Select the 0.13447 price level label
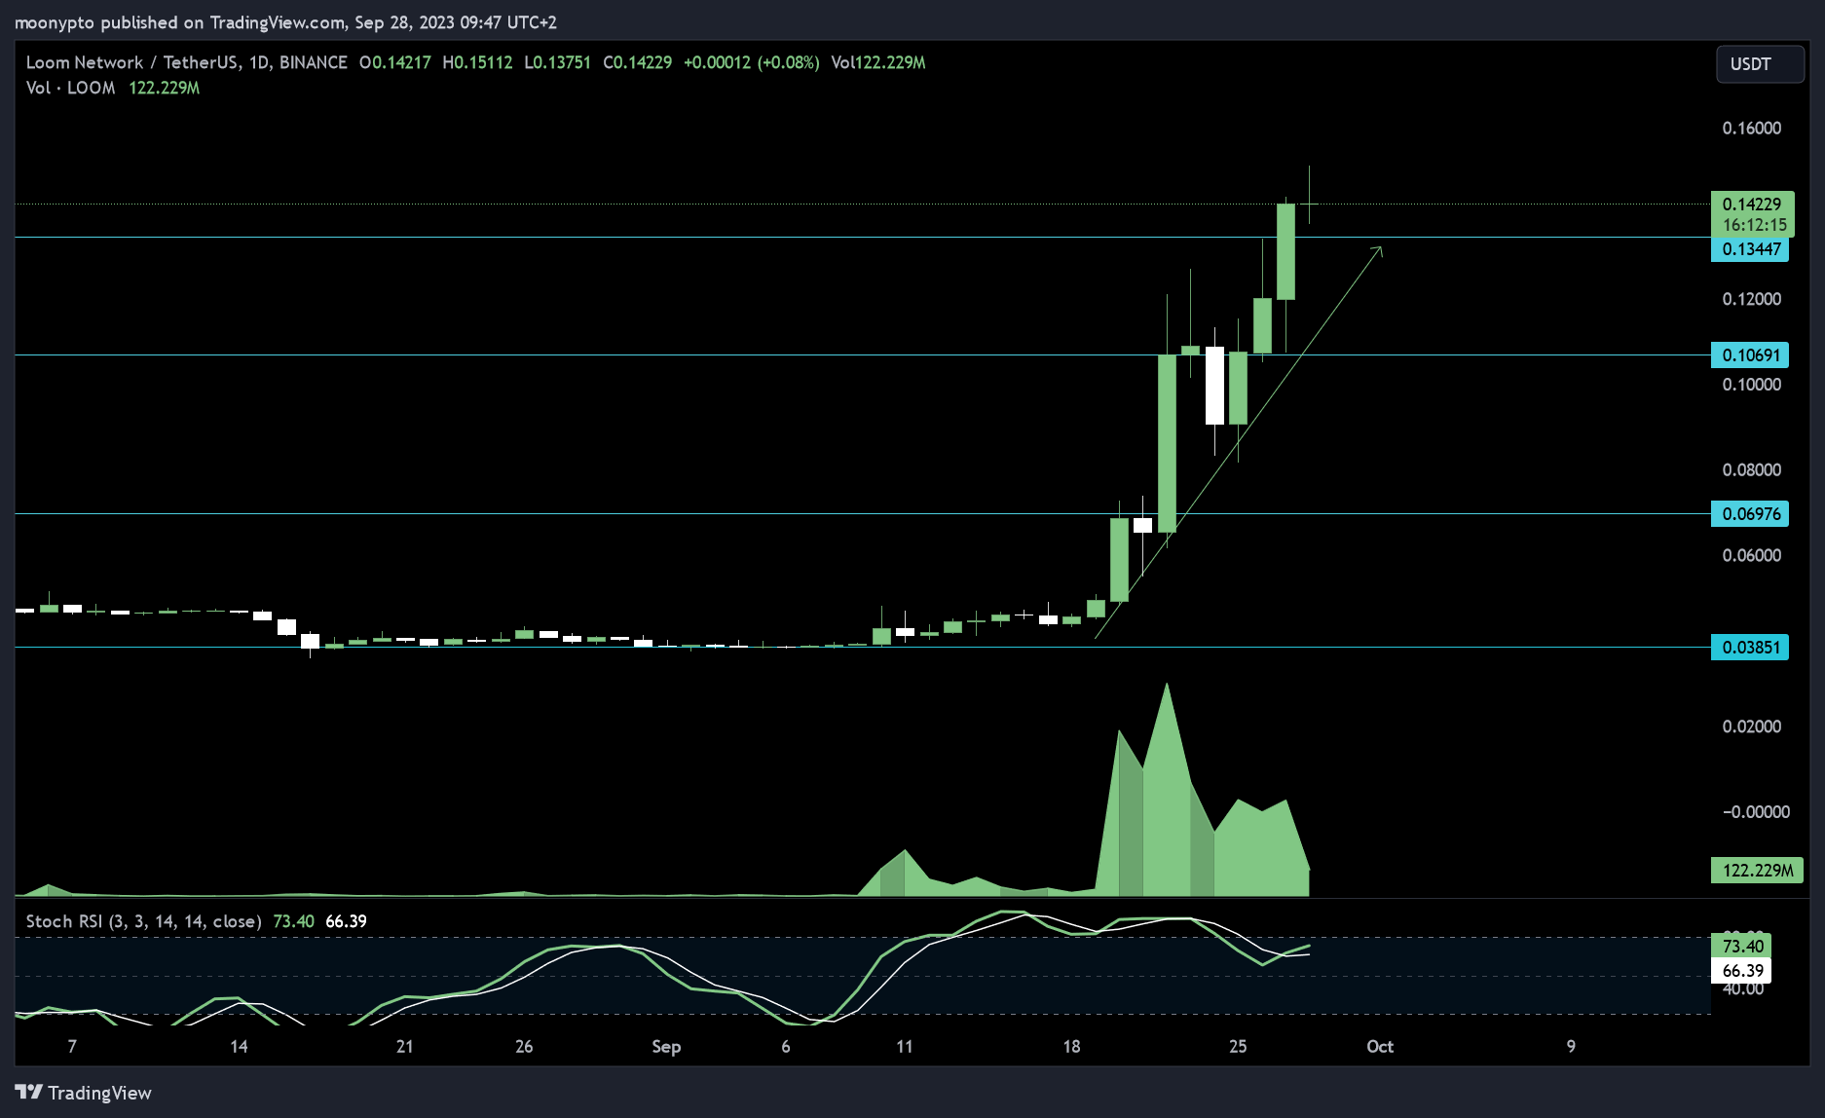Viewport: 1825px width, 1118px height. coord(1750,249)
